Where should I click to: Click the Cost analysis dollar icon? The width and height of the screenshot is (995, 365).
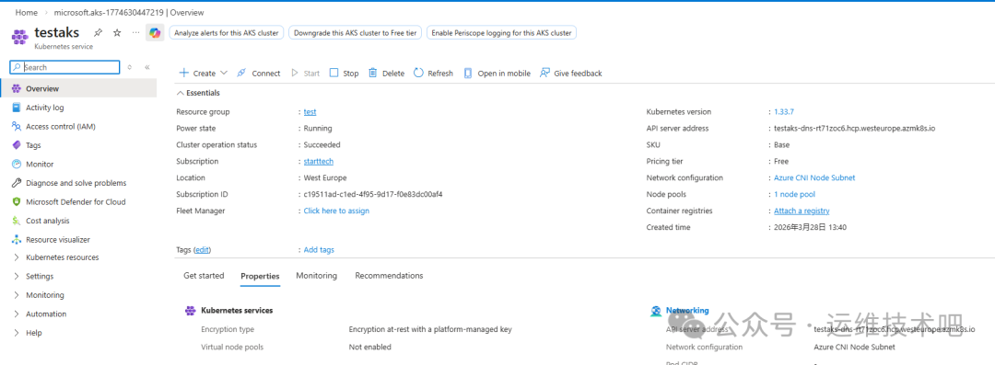point(16,221)
